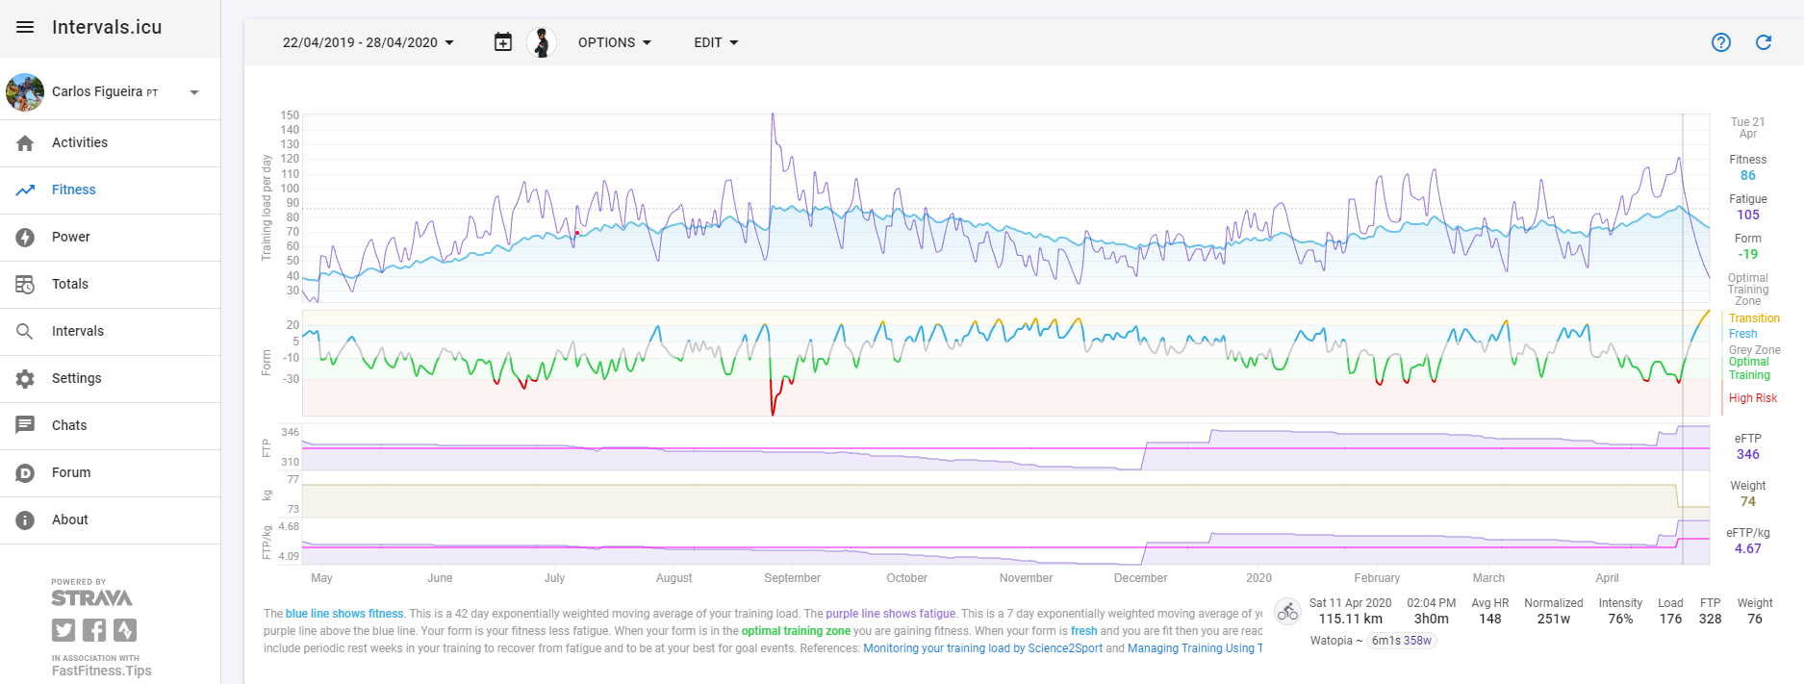Screen dimensions: 1804x684
Task: Click the Facebook icon in sidebar
Action: pyautogui.click(x=94, y=630)
